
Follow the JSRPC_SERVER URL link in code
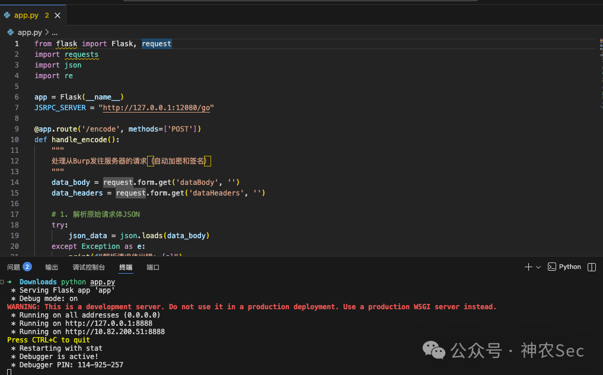pyautogui.click(x=157, y=108)
